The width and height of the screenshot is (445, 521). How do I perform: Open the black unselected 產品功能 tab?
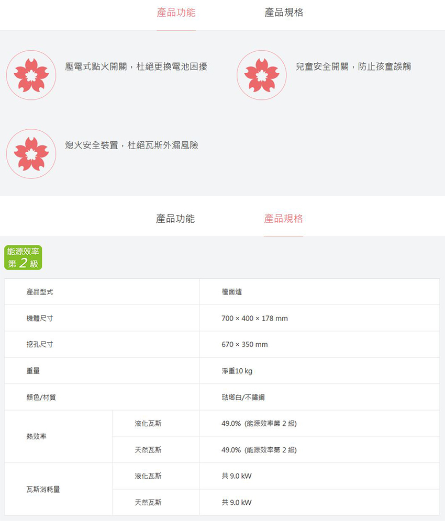pyautogui.click(x=175, y=219)
